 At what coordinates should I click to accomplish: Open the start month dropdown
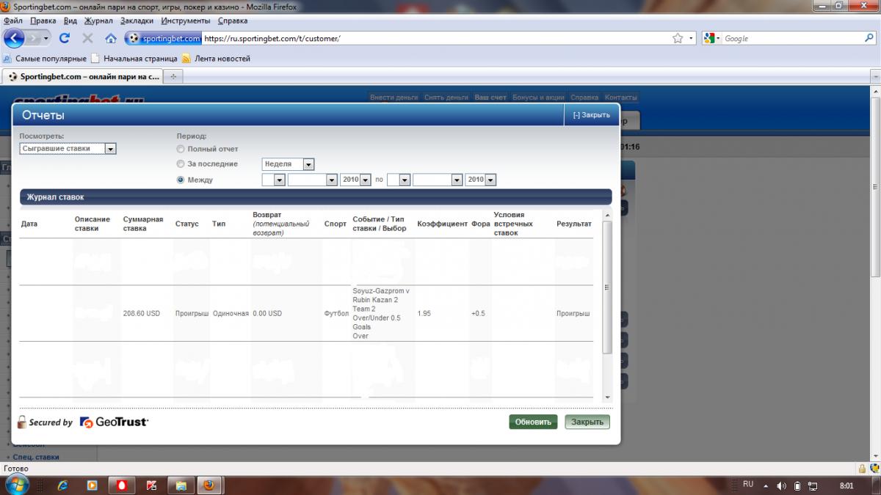click(313, 180)
